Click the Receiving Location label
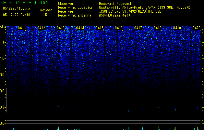Viewport: 204px width, 130px height. (76, 7)
